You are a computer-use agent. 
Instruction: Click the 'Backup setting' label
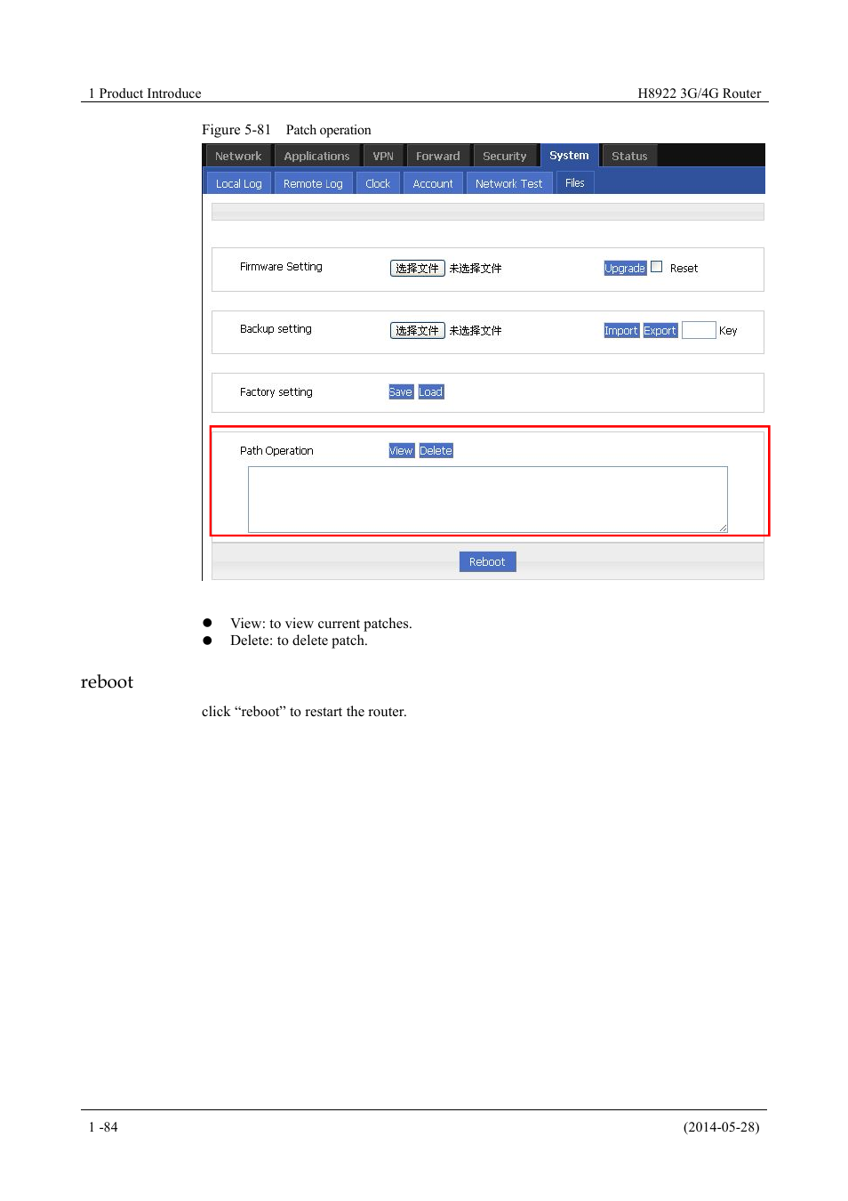[x=276, y=329]
